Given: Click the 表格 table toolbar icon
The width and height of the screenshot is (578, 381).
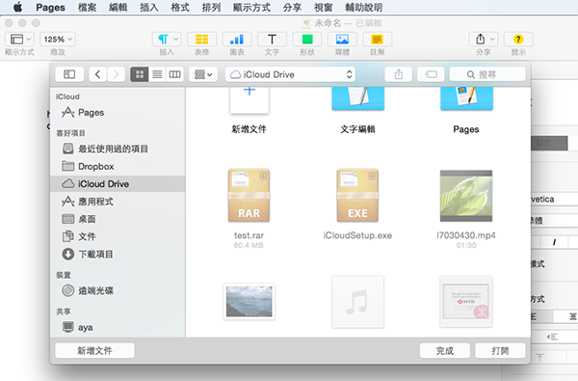Looking at the screenshot, I should point(201,40).
